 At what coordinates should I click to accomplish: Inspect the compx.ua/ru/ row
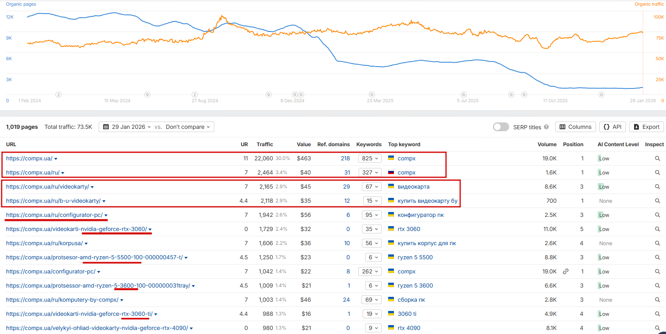pyautogui.click(x=658, y=172)
